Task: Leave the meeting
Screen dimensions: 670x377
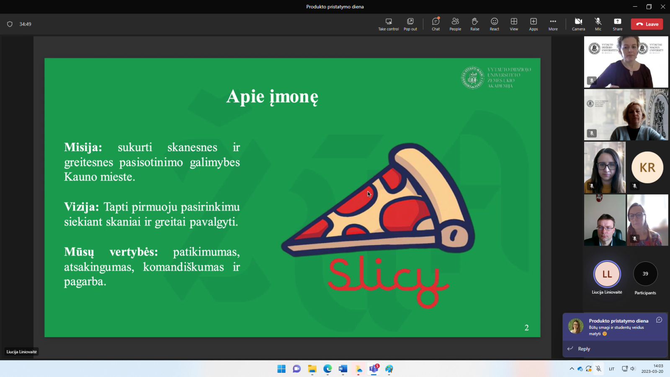Action: point(647,24)
